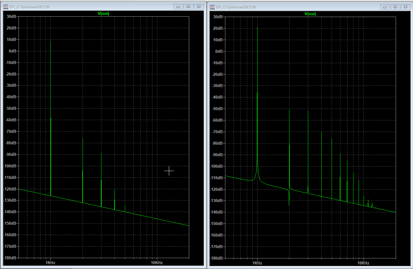Minimize the Optimised24[5].fft window
This screenshot has height=269, width=413.
pos(385,6)
